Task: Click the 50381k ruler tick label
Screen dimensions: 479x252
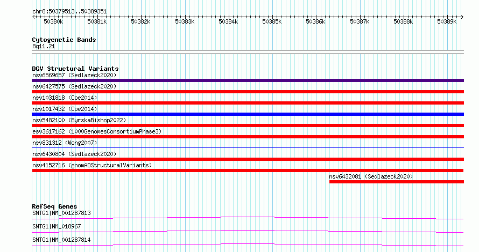Action: [x=97, y=21]
